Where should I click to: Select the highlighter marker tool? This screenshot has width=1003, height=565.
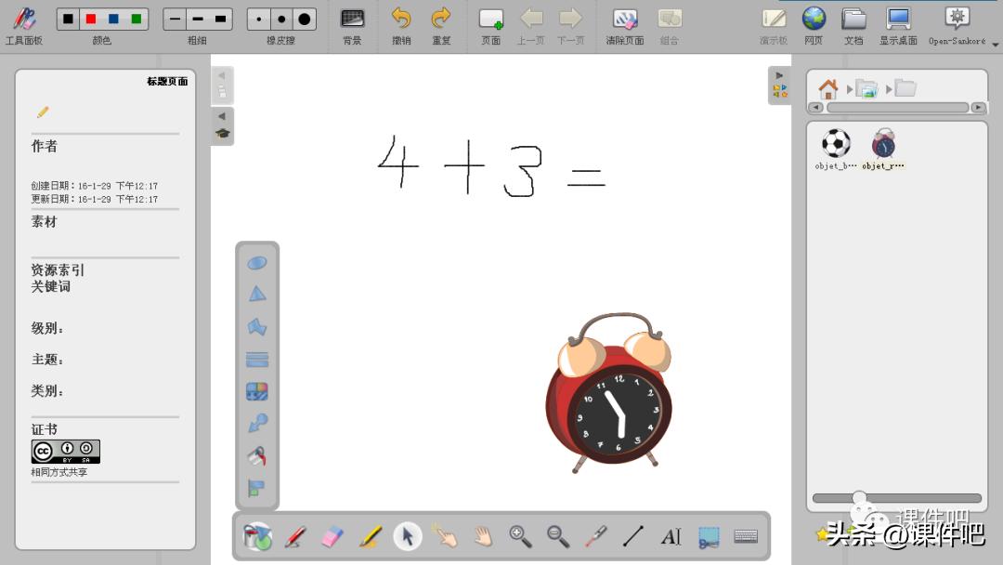[371, 536]
